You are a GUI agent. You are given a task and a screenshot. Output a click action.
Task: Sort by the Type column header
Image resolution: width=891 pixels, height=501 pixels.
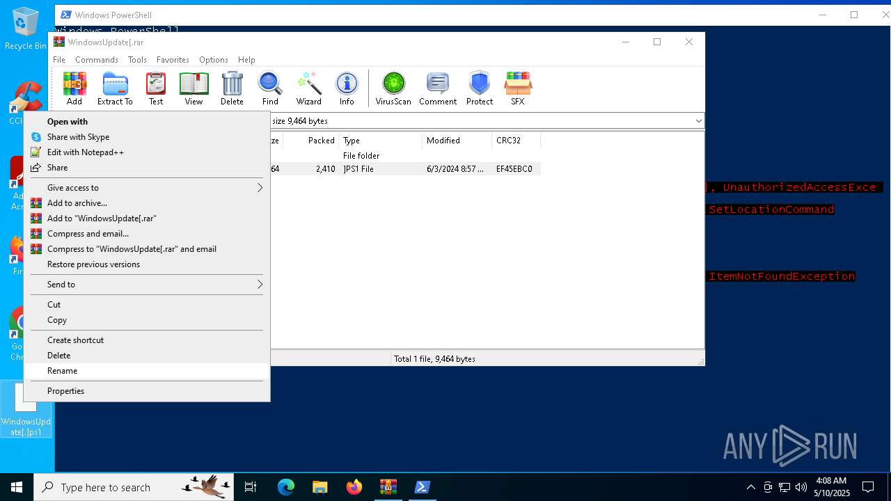pyautogui.click(x=380, y=141)
